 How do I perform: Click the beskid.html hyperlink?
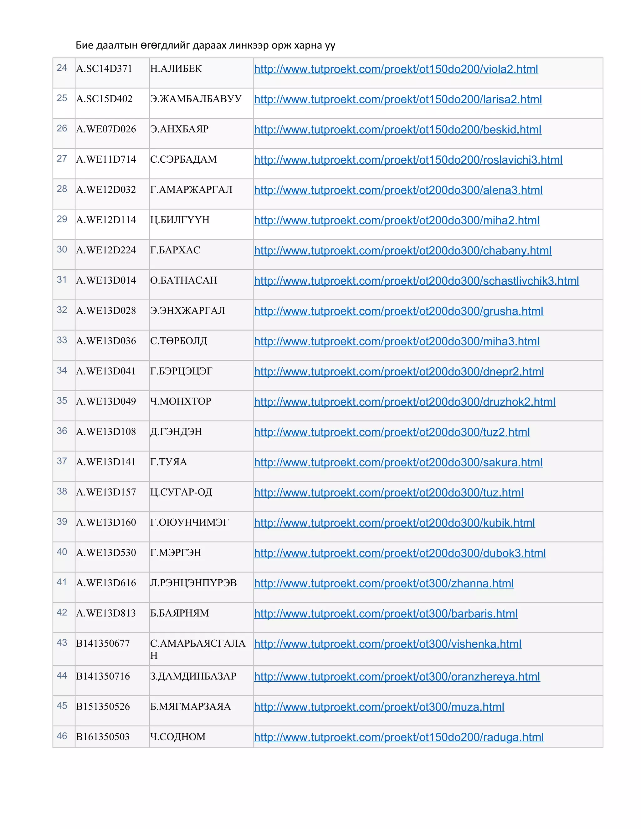pyautogui.click(x=397, y=130)
